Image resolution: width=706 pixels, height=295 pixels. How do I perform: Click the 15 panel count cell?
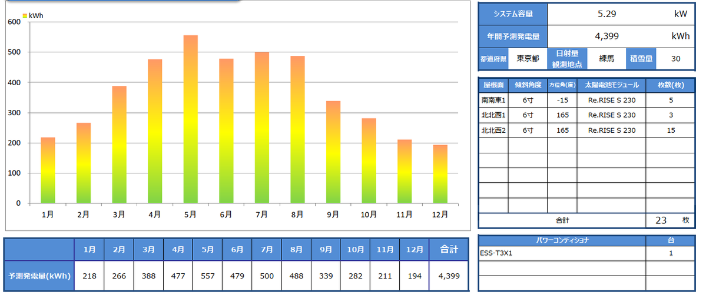tap(671, 130)
